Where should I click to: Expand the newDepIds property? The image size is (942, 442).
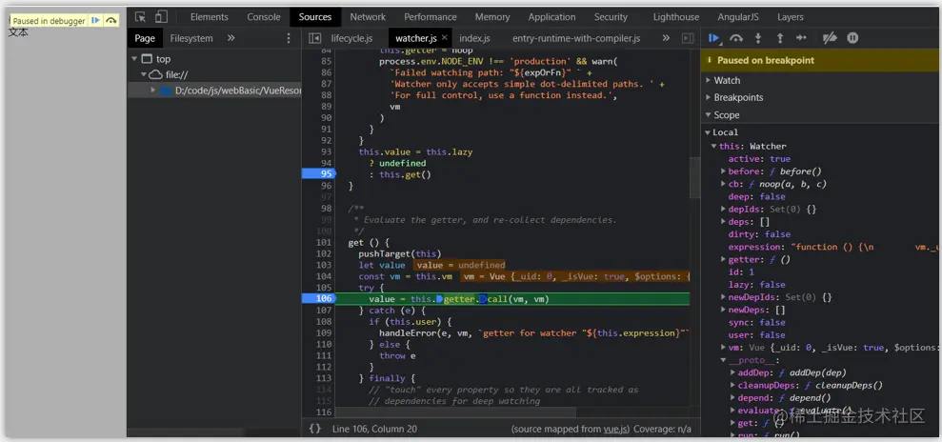click(723, 297)
